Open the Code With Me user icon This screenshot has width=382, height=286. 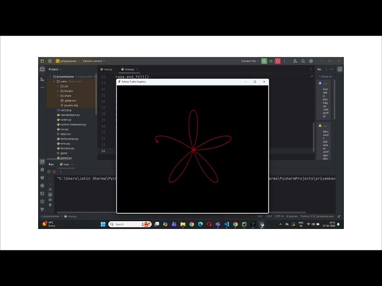point(295,61)
